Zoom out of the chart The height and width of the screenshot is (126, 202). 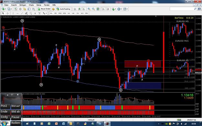(93, 9)
